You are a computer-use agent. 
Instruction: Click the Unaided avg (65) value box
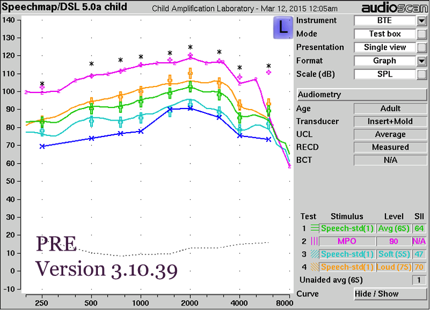(419, 280)
